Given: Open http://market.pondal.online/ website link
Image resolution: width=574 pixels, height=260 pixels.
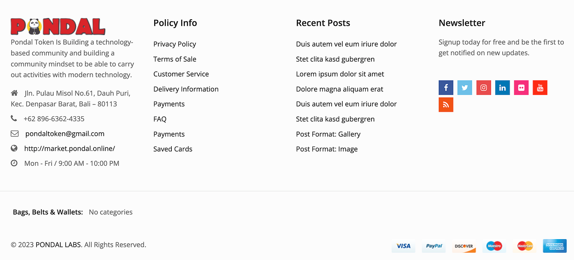Looking at the screenshot, I should [70, 149].
